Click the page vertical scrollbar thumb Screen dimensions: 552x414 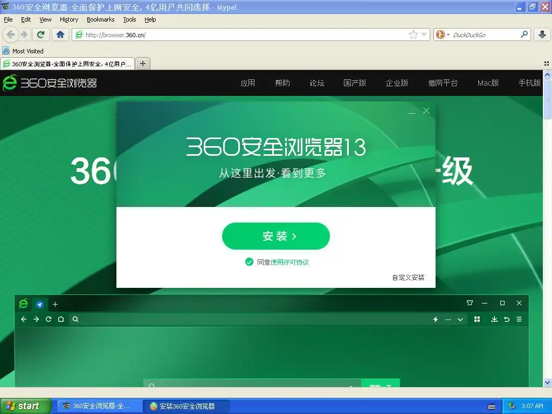(x=547, y=99)
